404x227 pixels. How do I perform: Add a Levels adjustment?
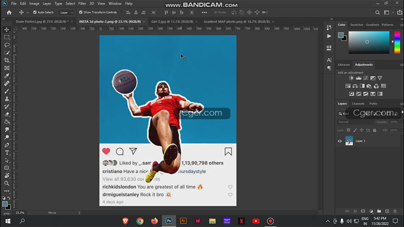coord(359,78)
